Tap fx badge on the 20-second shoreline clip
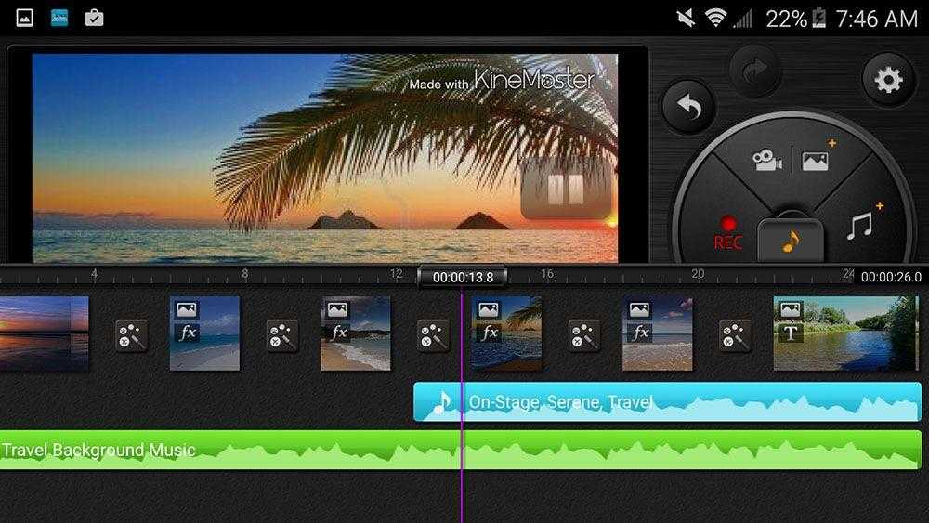Screen dimensions: 929x523 [641, 333]
